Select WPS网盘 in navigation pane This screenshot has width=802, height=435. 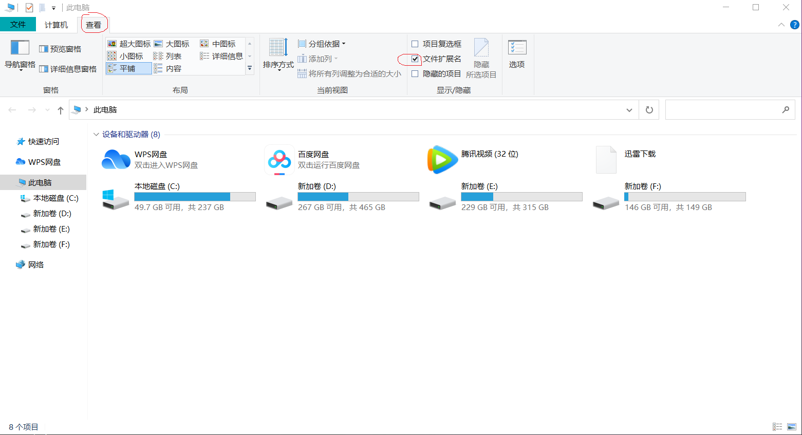(44, 162)
